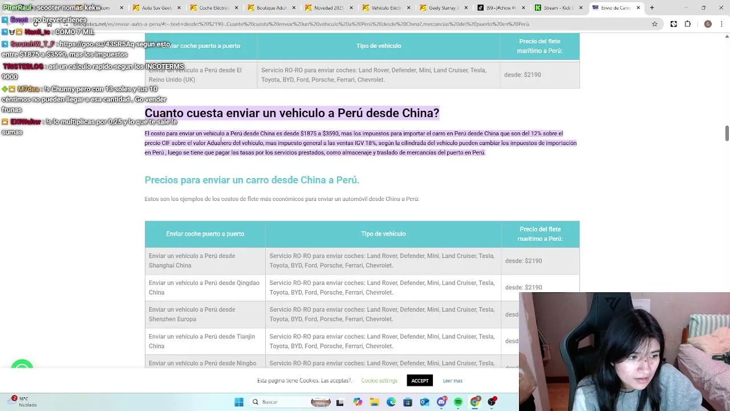Open Microsoft Store from the taskbar
730x411 pixels.
(408, 402)
